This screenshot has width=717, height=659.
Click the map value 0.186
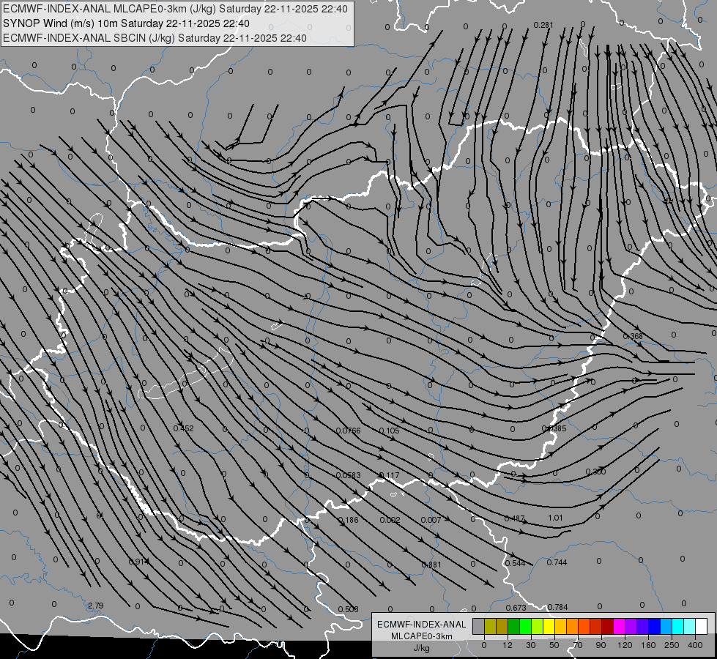[348, 520]
